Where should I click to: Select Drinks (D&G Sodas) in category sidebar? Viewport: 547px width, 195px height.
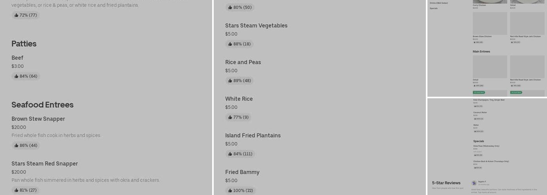click(439, 3)
